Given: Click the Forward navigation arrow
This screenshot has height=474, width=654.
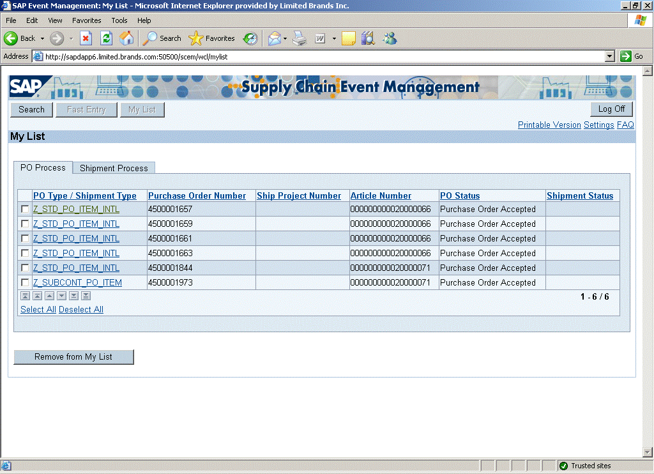Looking at the screenshot, I should coord(57,38).
